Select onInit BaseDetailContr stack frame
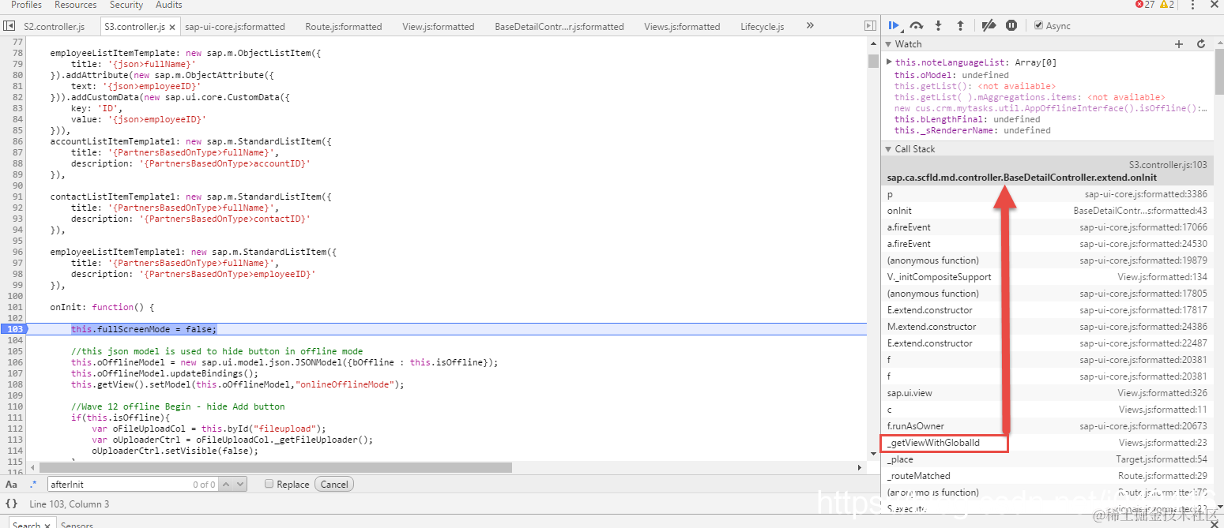Viewport: 1224px width, 528px height. pos(1047,211)
